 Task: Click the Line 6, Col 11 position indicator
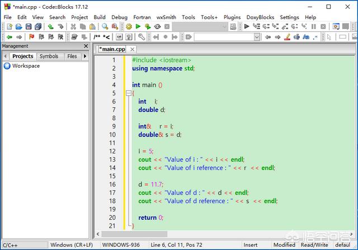point(177,245)
